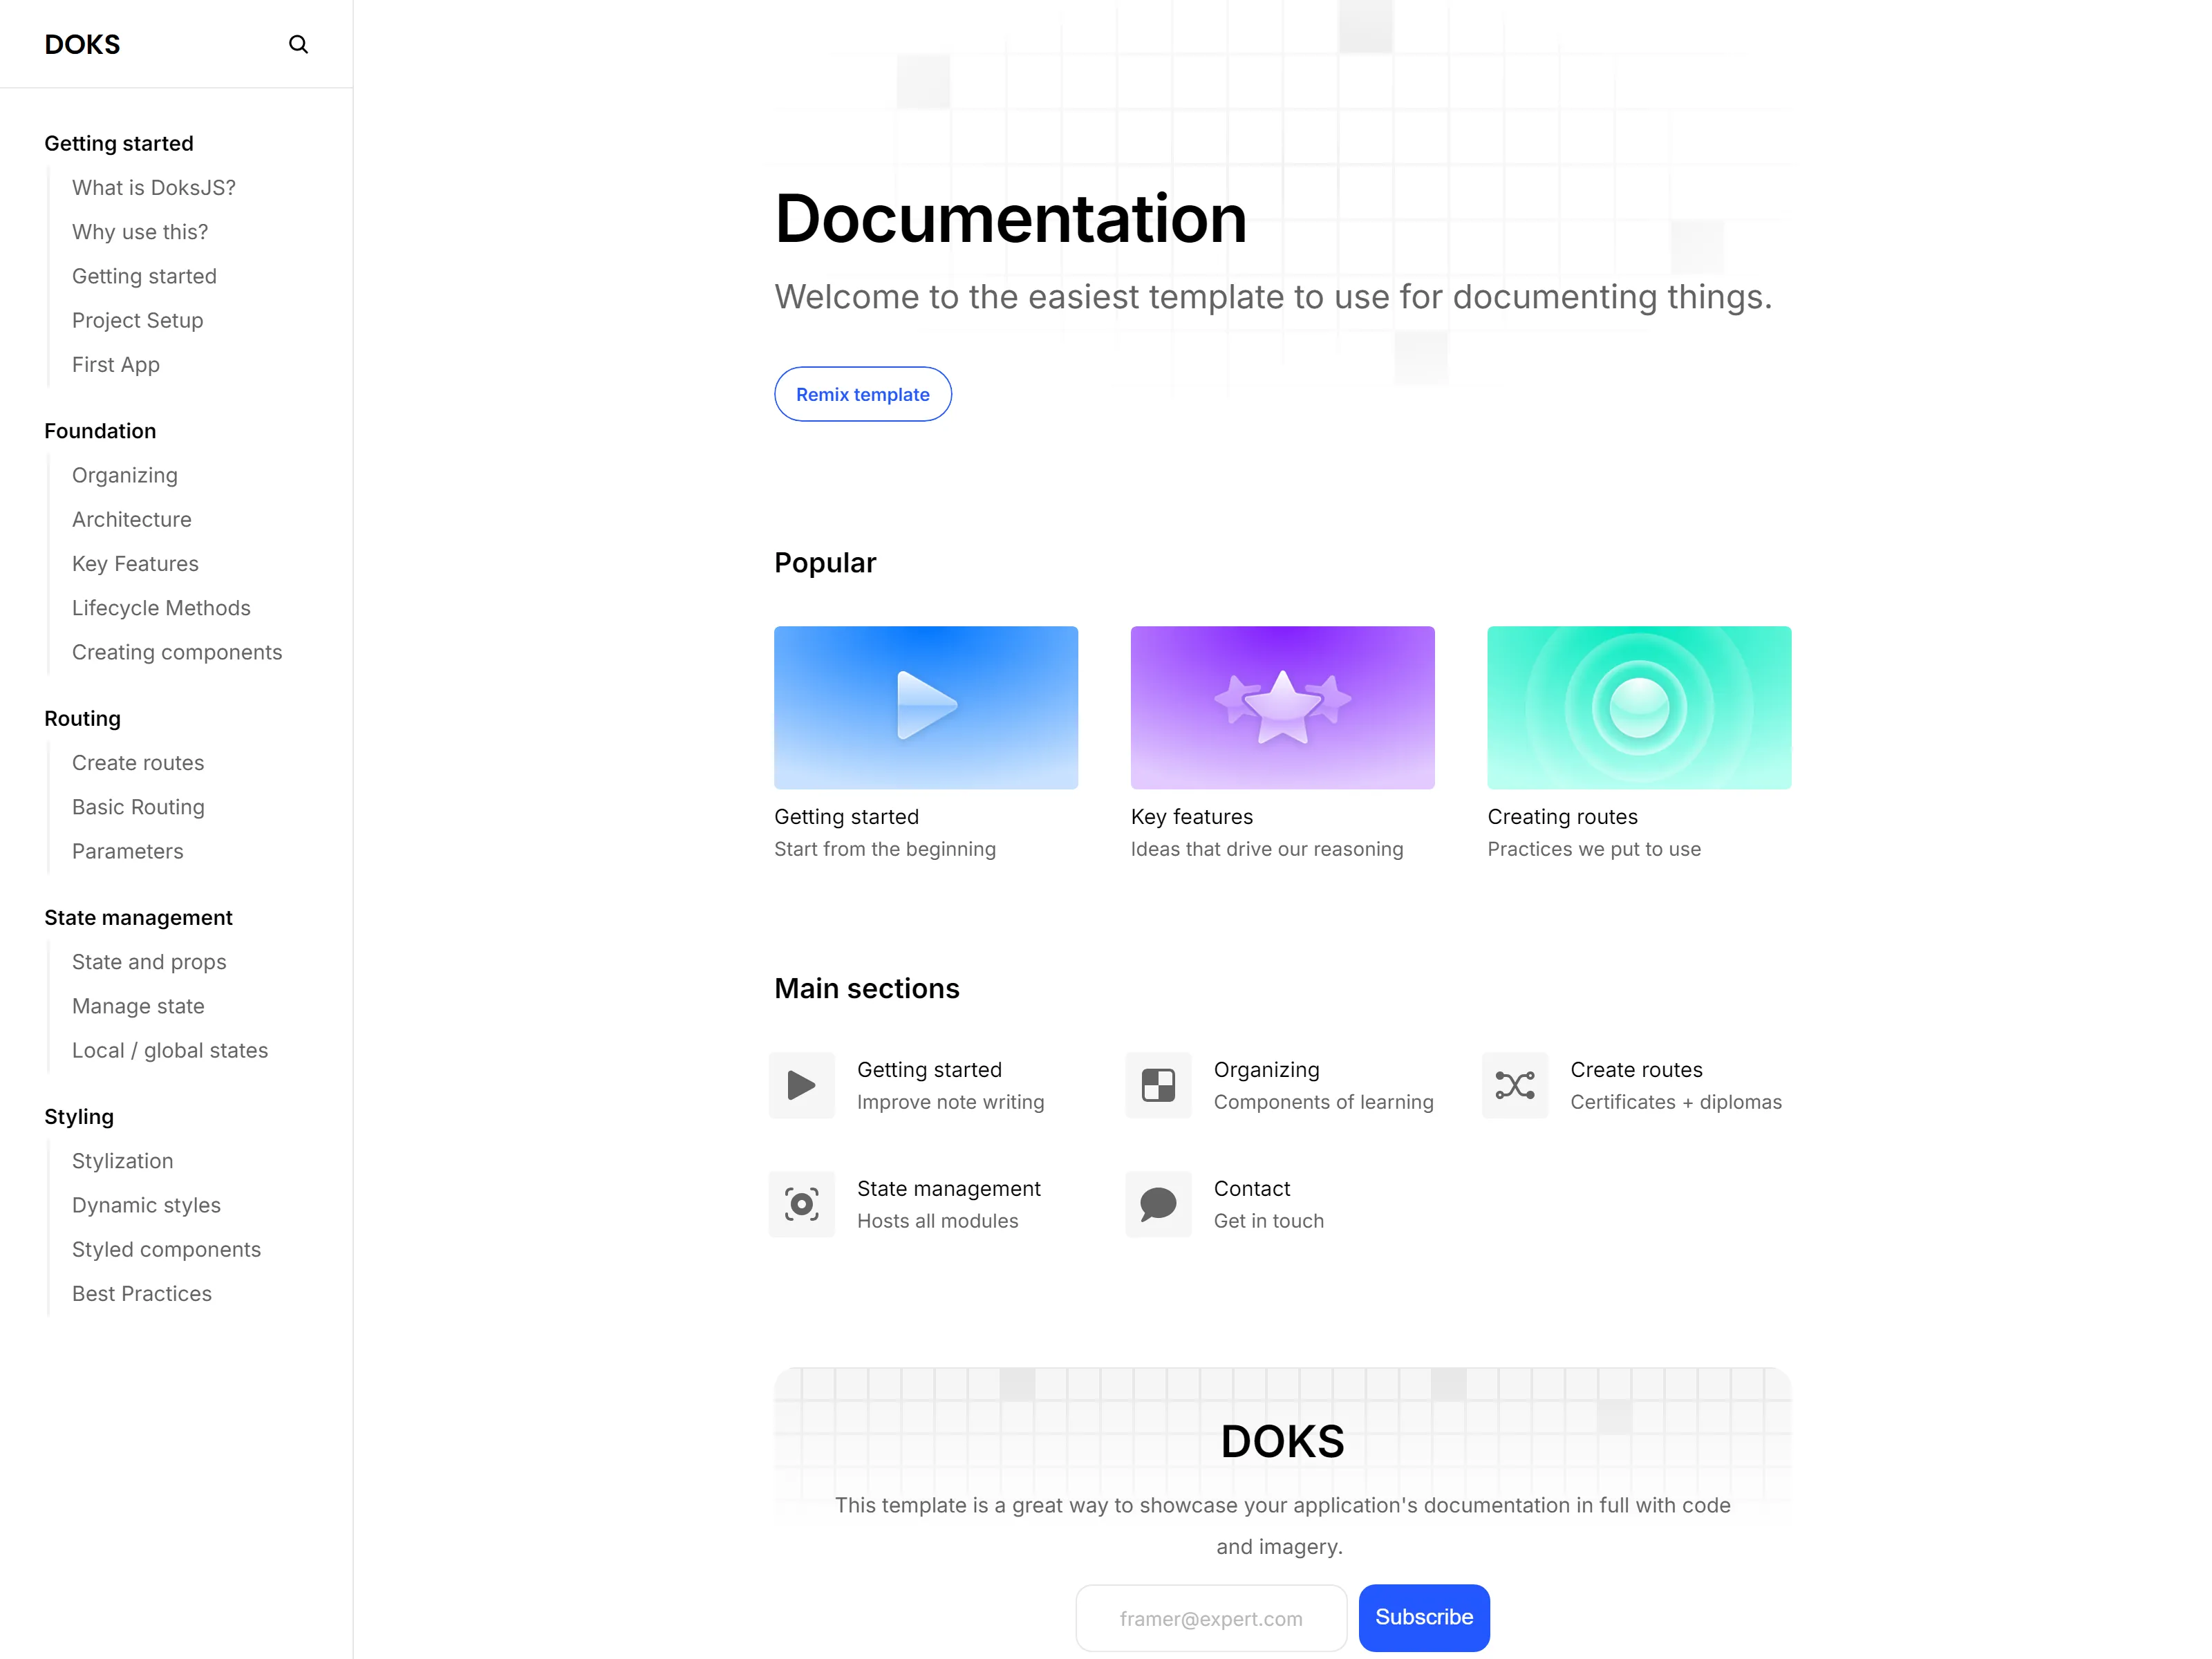Open State and props page

point(149,962)
